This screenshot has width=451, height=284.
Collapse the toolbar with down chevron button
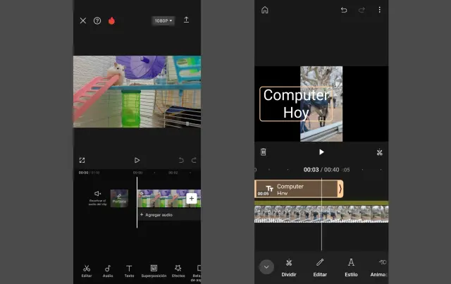pos(266,267)
